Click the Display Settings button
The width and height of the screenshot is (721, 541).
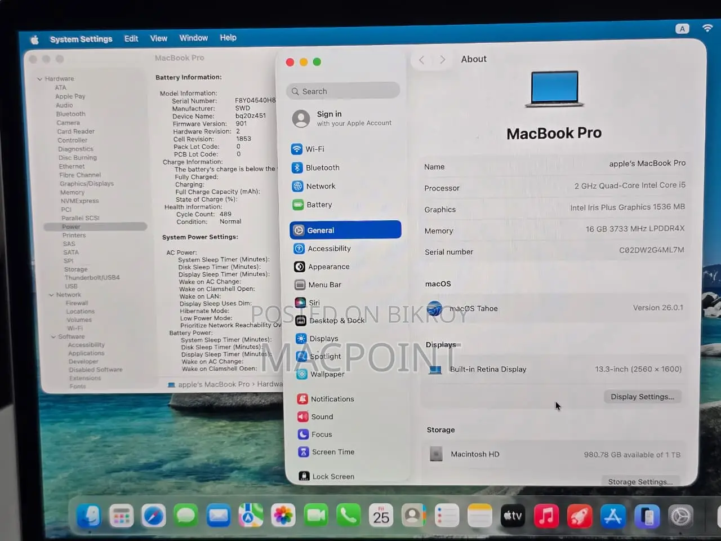pyautogui.click(x=642, y=397)
